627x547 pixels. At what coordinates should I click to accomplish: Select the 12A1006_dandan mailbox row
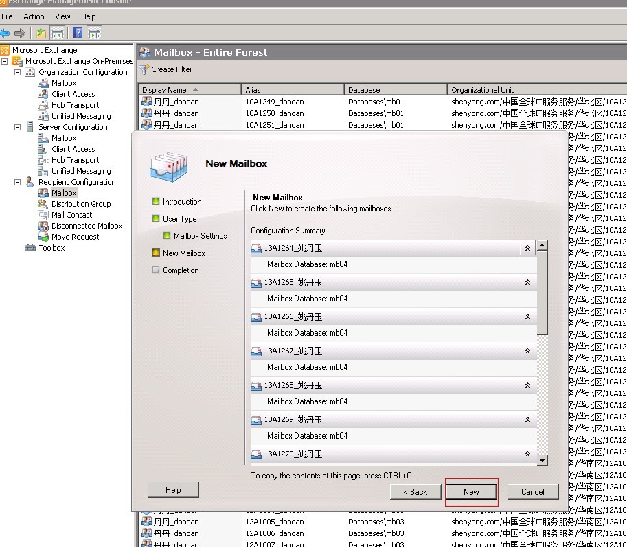(x=383, y=533)
